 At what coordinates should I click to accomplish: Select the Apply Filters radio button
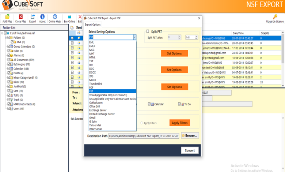click(x=142, y=123)
